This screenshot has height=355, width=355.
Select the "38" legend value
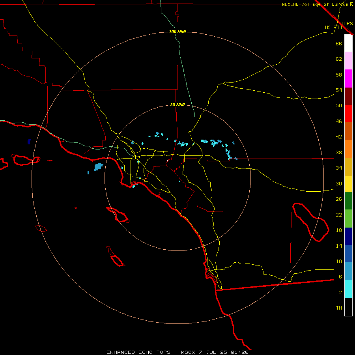[x=339, y=152]
